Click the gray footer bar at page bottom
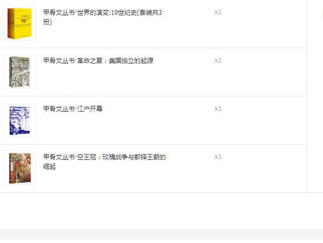This screenshot has width=323, height=243. coord(162,234)
